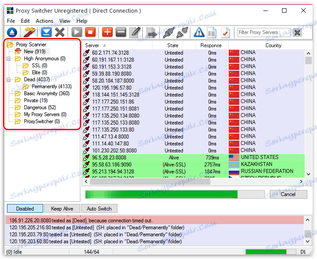Image resolution: width=317 pixels, height=259 pixels.
Task: Select proxy 95.58.63.186:9090 from Kazakhstan
Action: pyautogui.click(x=194, y=165)
